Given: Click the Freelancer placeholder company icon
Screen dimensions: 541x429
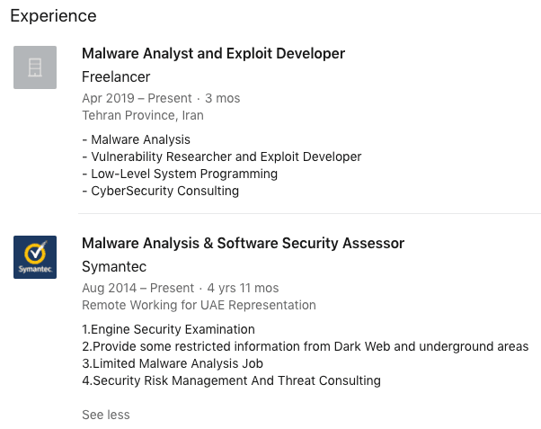Looking at the screenshot, I should pyautogui.click(x=35, y=67).
